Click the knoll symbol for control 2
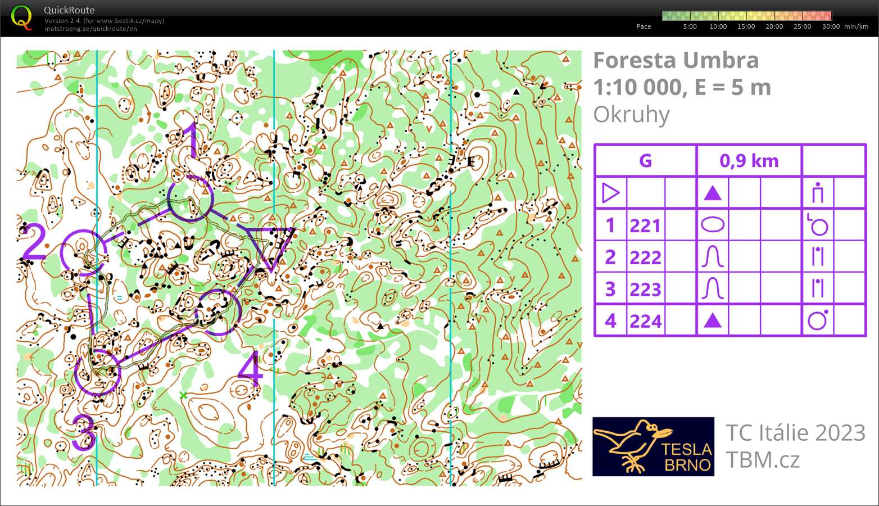This screenshot has height=506, width=879. click(713, 256)
